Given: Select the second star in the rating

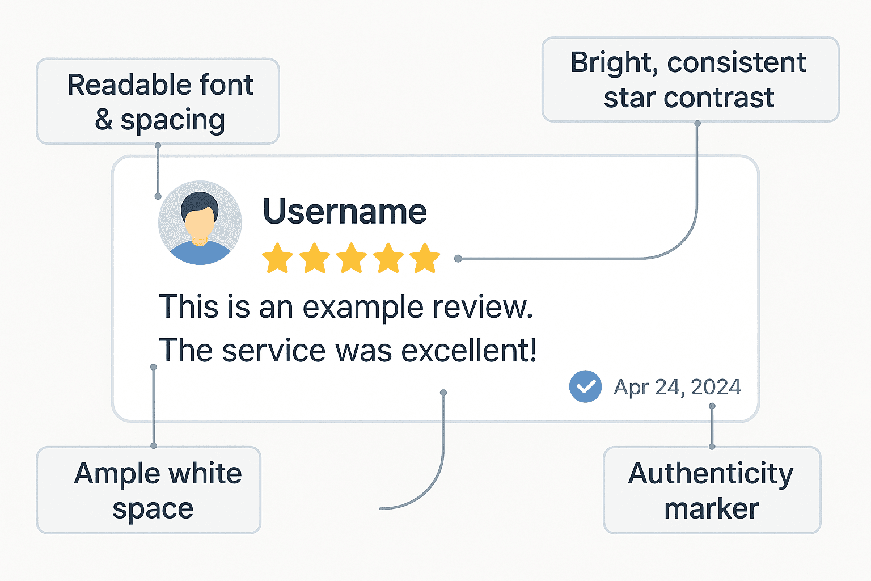Looking at the screenshot, I should [314, 258].
